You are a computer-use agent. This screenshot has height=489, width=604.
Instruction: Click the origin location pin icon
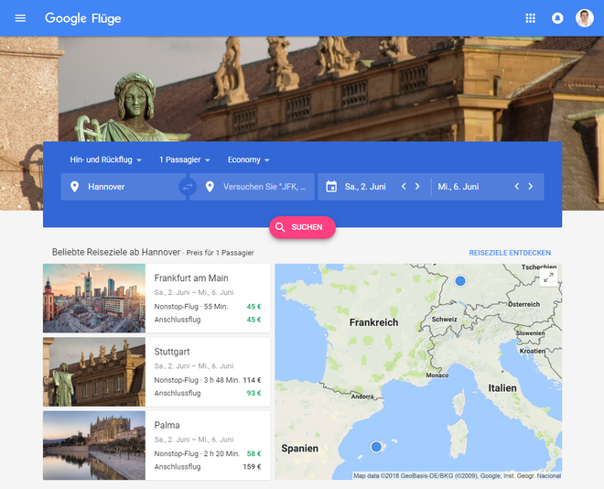point(74,187)
